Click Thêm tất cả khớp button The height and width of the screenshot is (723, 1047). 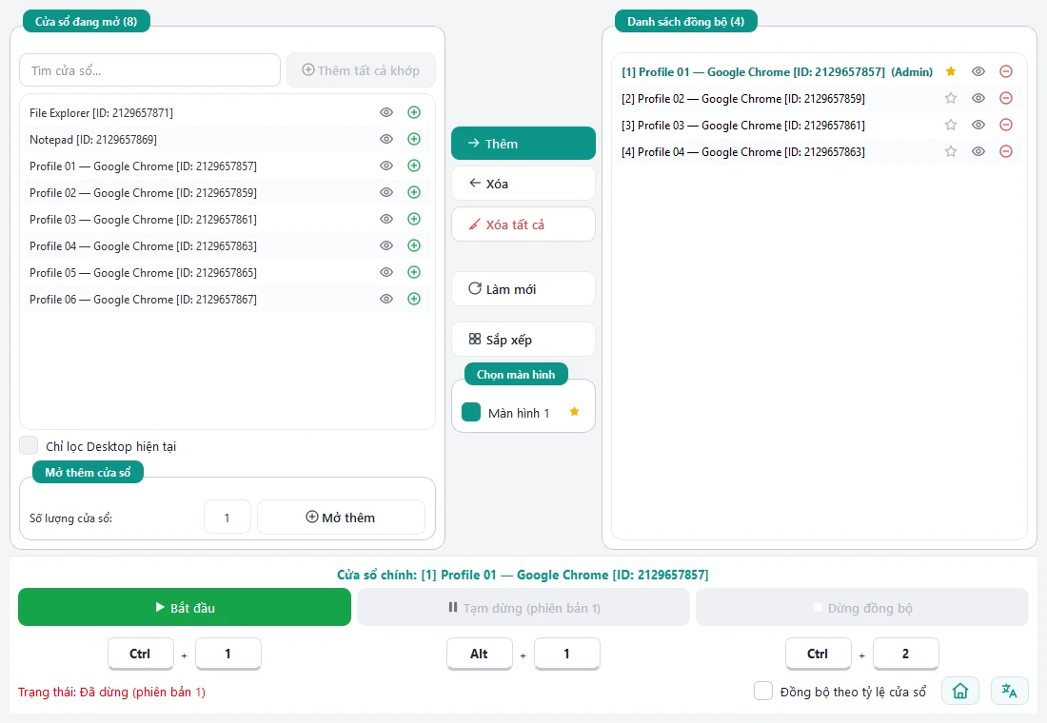[x=362, y=70]
